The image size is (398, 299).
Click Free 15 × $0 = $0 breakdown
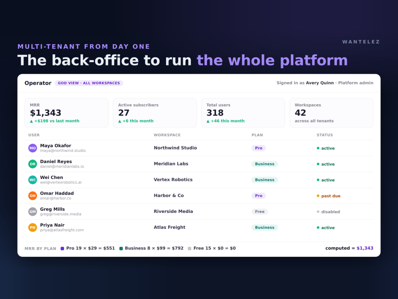[212, 248]
